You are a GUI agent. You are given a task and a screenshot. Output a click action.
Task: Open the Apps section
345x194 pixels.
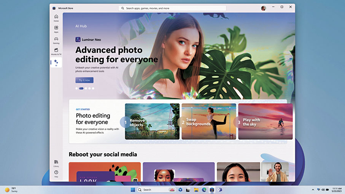[x=56, y=29]
